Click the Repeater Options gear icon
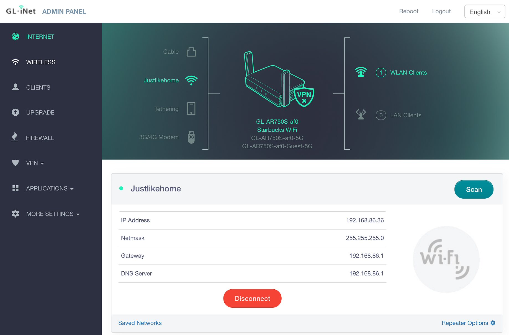This screenshot has width=509, height=335. pyautogui.click(x=493, y=323)
